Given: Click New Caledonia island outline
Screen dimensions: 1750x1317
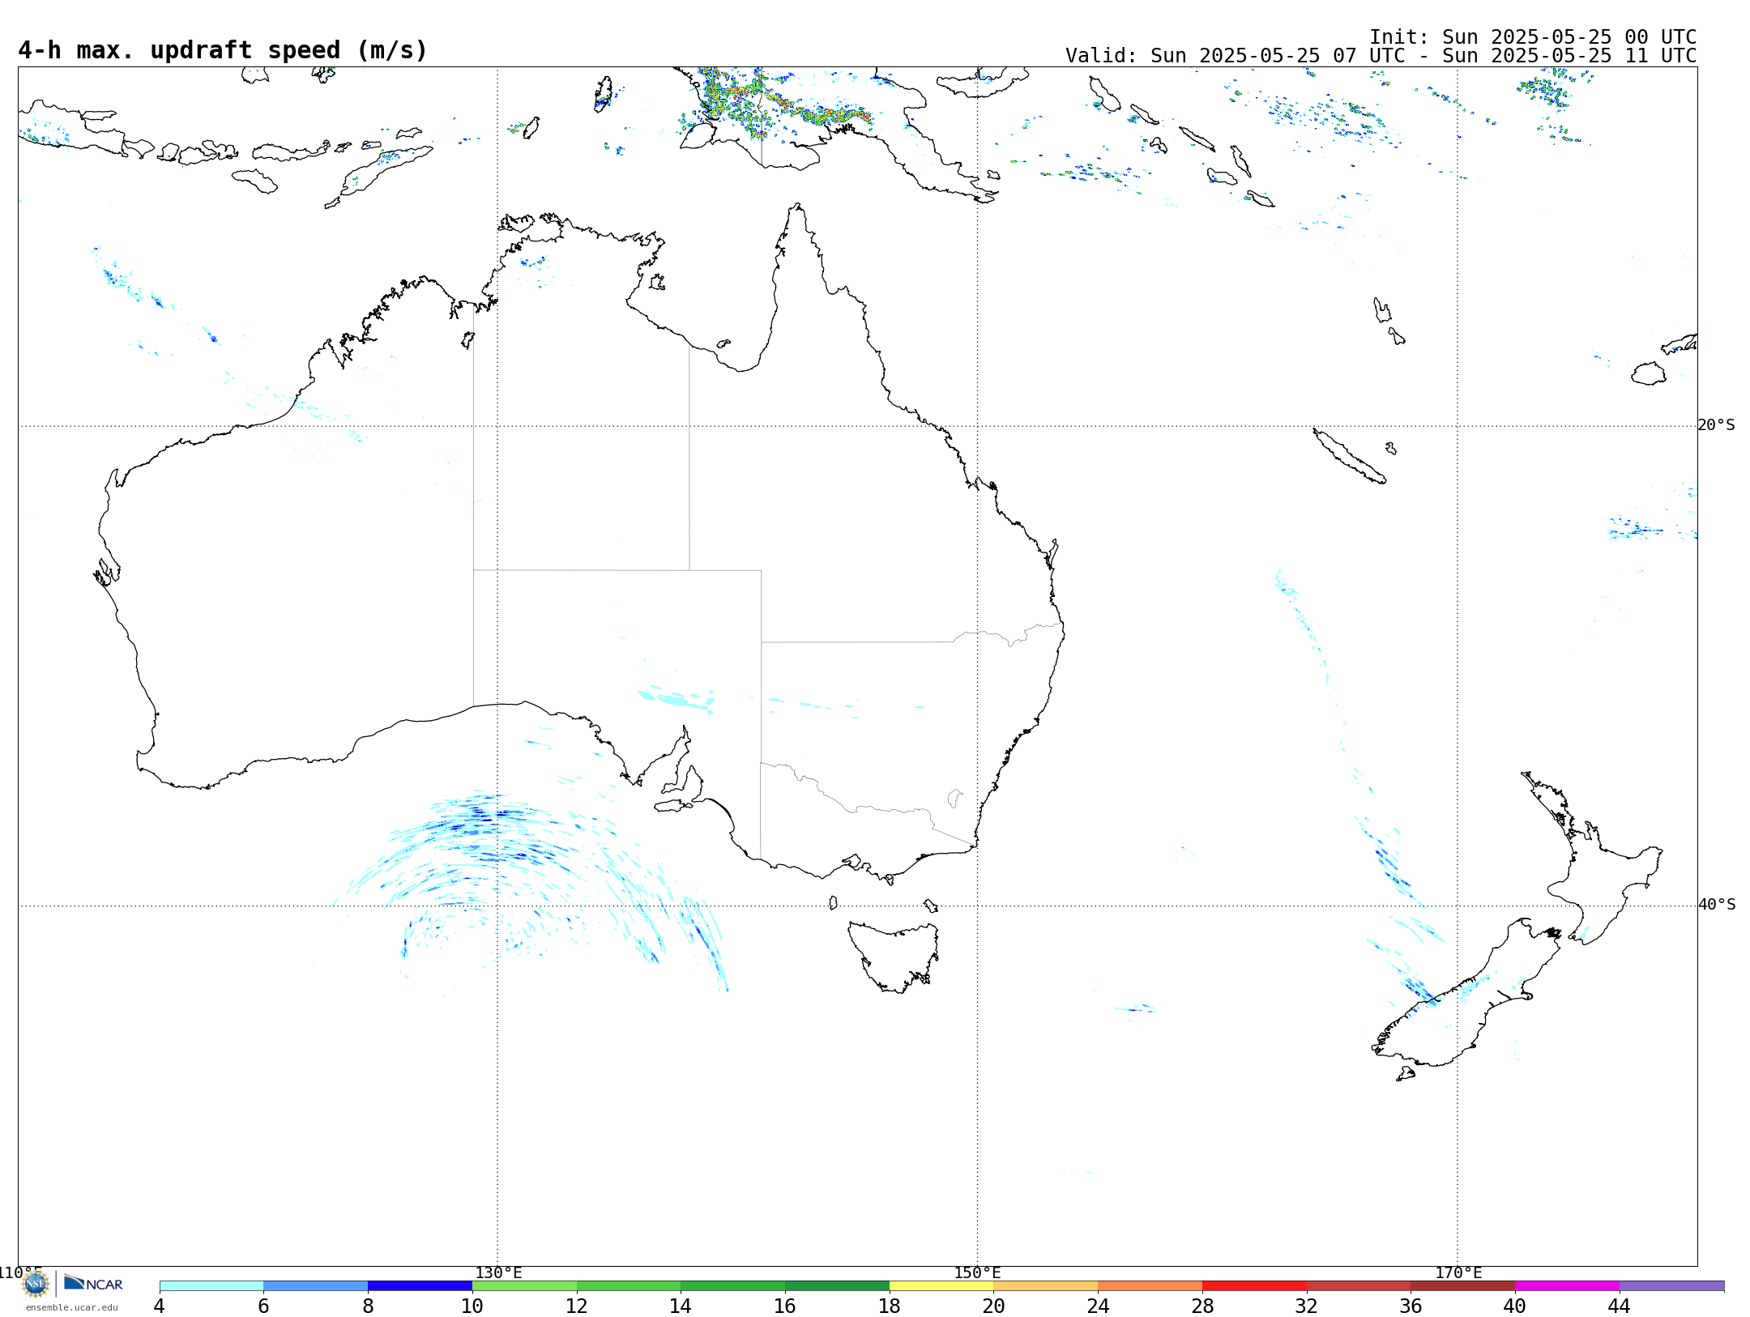Looking at the screenshot, I should pyautogui.click(x=1349, y=457).
